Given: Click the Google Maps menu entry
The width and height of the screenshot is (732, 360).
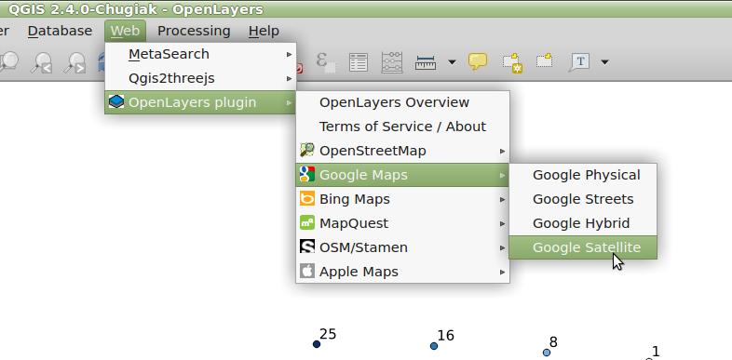Looking at the screenshot, I should click(402, 175).
